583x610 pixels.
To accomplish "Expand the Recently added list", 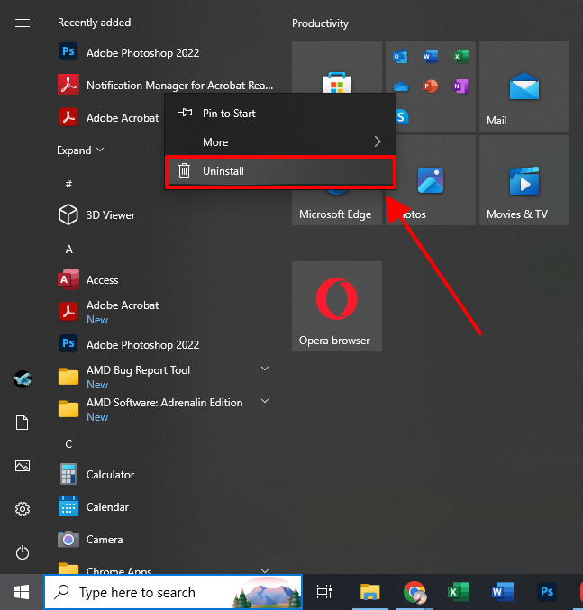I will coord(80,150).
